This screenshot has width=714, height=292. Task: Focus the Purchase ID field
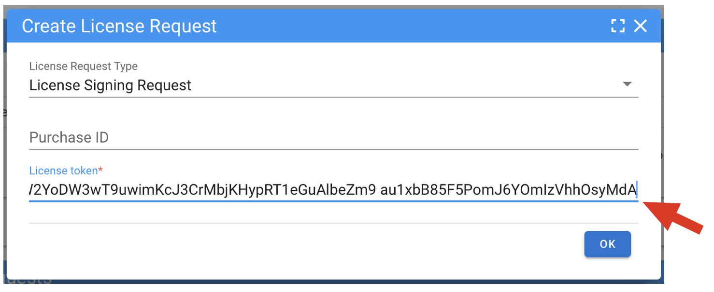tap(333, 138)
